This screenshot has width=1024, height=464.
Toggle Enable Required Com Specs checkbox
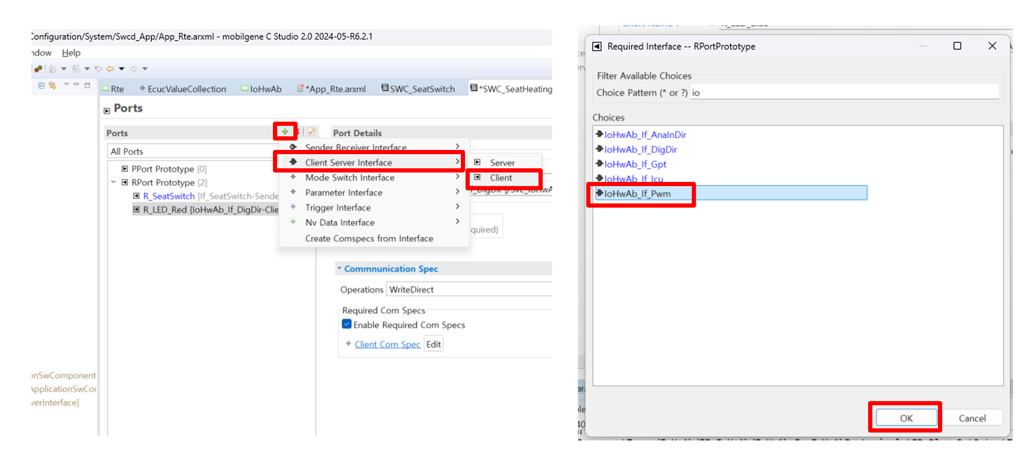pos(347,325)
